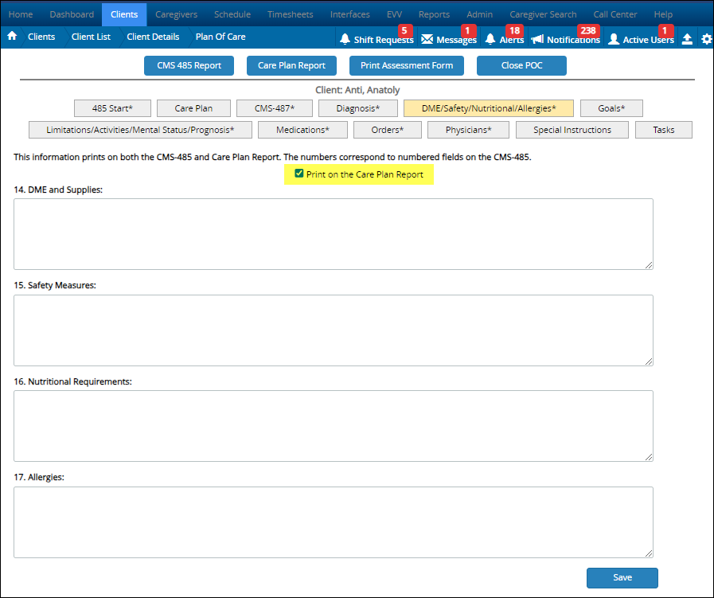Click the CMS 485 Report button

(189, 65)
